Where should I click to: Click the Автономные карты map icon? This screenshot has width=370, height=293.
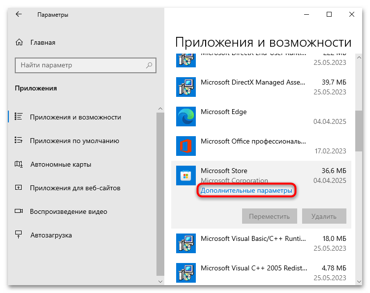coord(18,164)
